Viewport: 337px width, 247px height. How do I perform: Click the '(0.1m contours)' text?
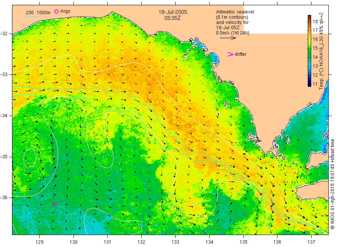232,17
